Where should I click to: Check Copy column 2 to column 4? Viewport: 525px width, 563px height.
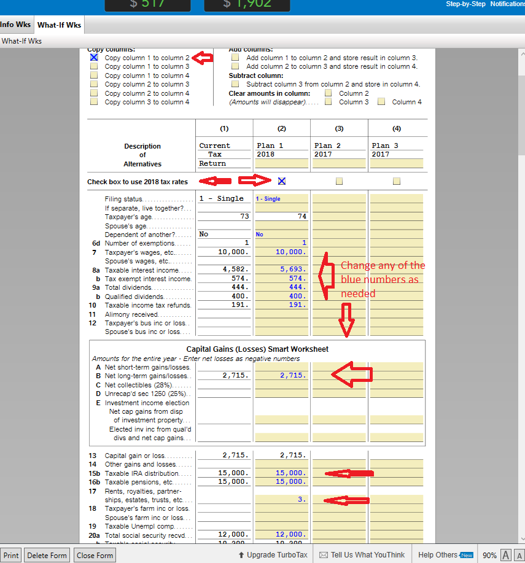[94, 93]
